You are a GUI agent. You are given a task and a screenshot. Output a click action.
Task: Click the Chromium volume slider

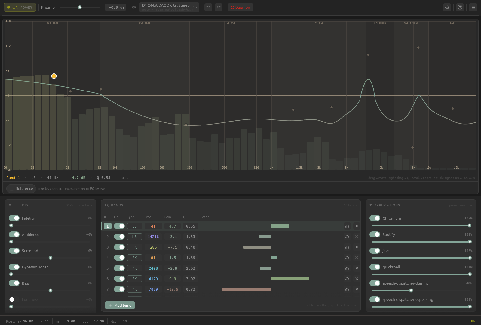421,225
